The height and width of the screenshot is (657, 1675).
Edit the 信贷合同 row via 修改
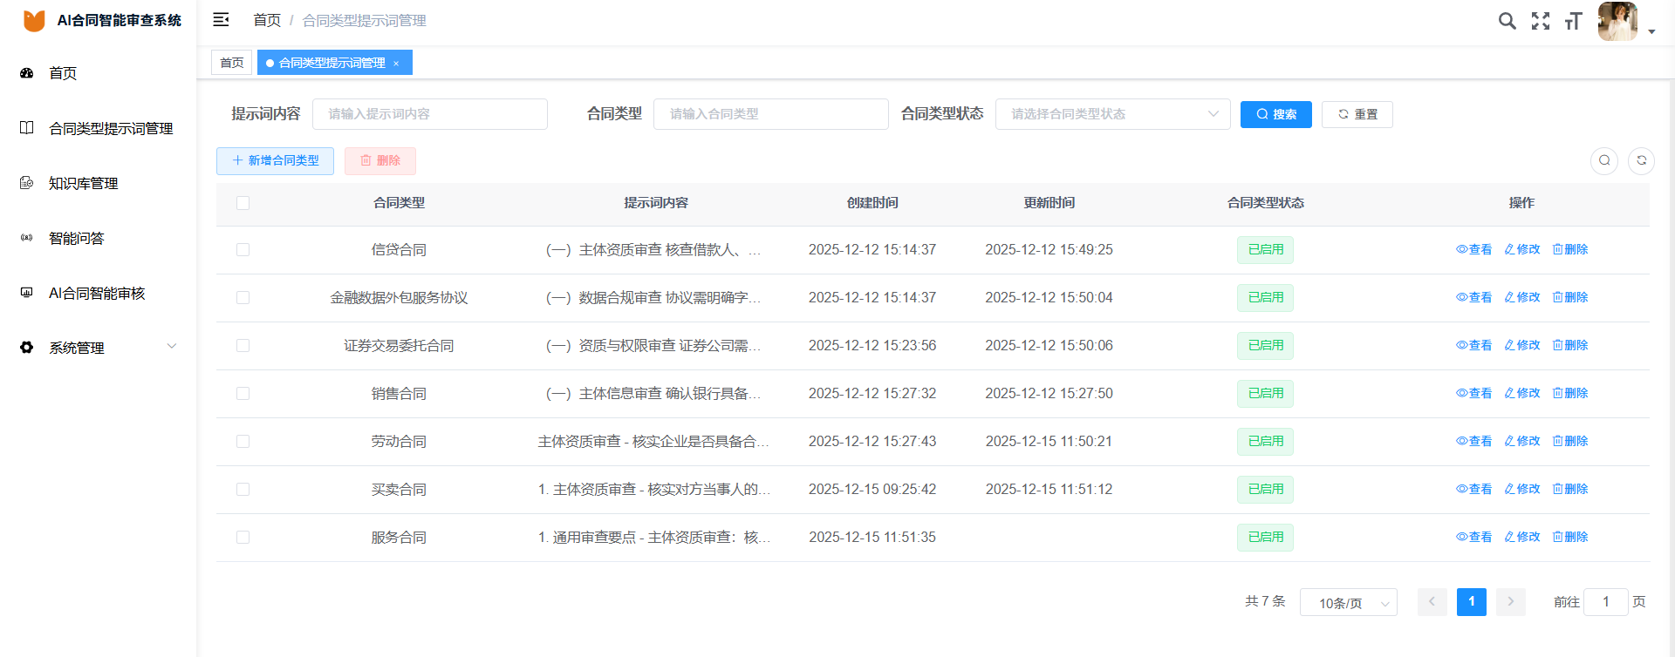tap(1522, 249)
